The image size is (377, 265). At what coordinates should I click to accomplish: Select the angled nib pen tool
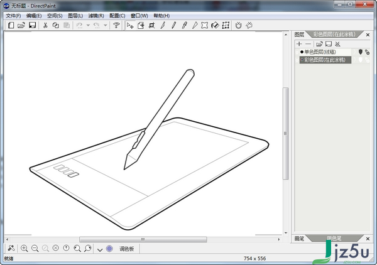195,25
